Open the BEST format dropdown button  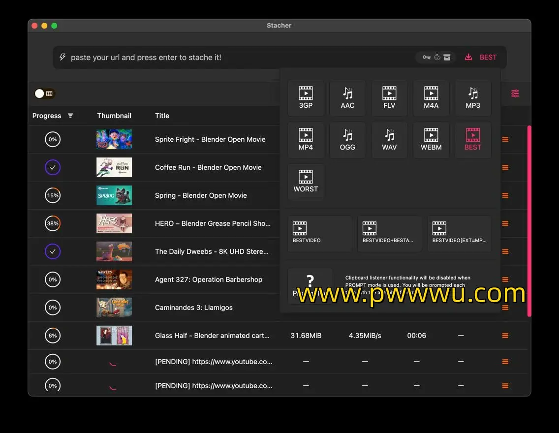[x=481, y=58]
